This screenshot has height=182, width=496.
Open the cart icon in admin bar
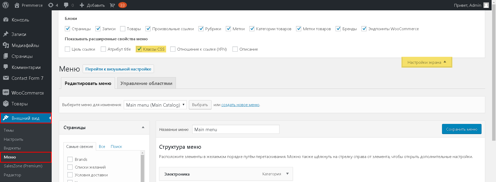tap(112, 5)
